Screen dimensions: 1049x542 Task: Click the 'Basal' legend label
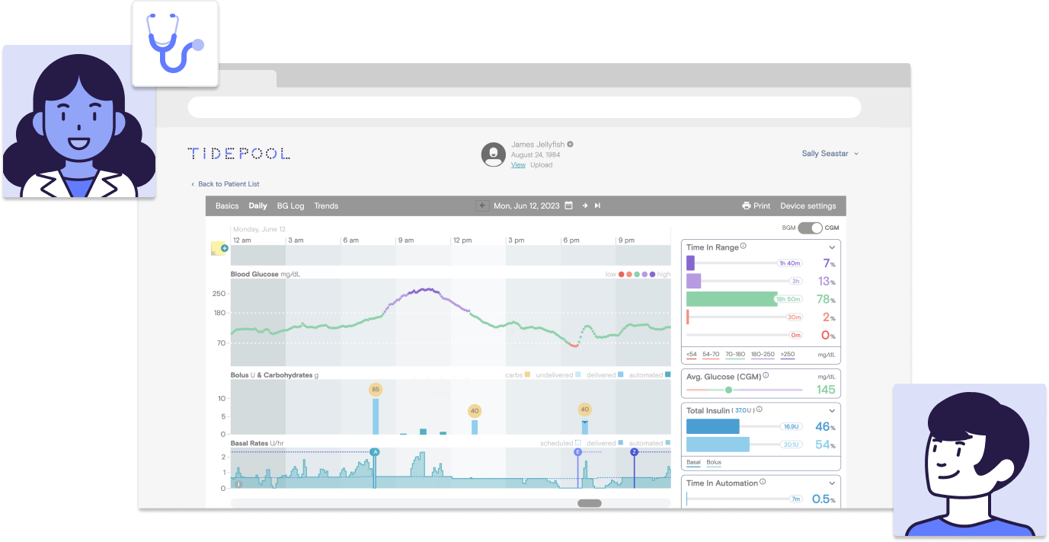(x=693, y=462)
